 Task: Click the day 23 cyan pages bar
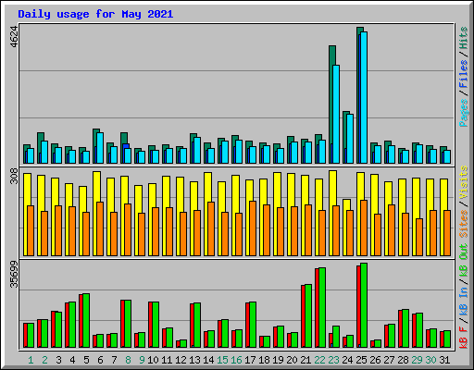coord(336,114)
